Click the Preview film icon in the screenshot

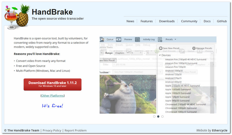(119, 39)
